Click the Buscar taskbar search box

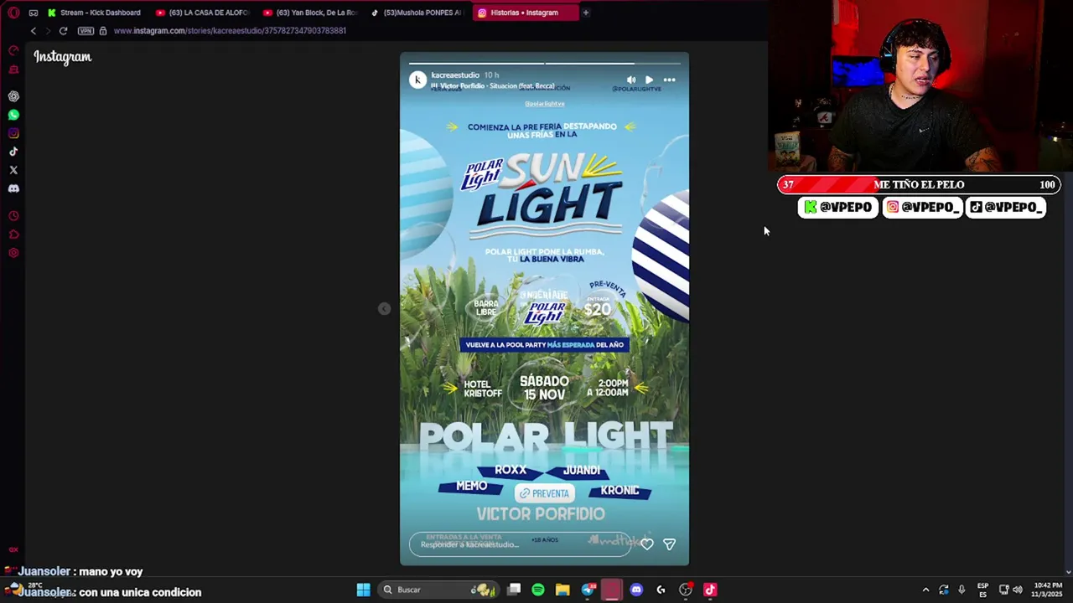pos(438,590)
